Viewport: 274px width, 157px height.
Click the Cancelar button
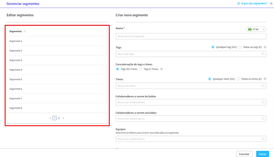click(x=244, y=154)
